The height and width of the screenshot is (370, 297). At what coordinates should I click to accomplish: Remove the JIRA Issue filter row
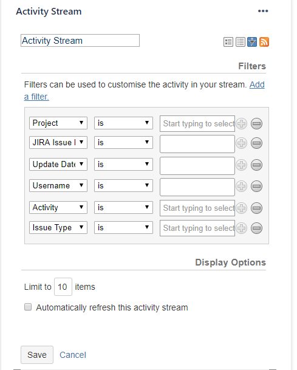256,143
